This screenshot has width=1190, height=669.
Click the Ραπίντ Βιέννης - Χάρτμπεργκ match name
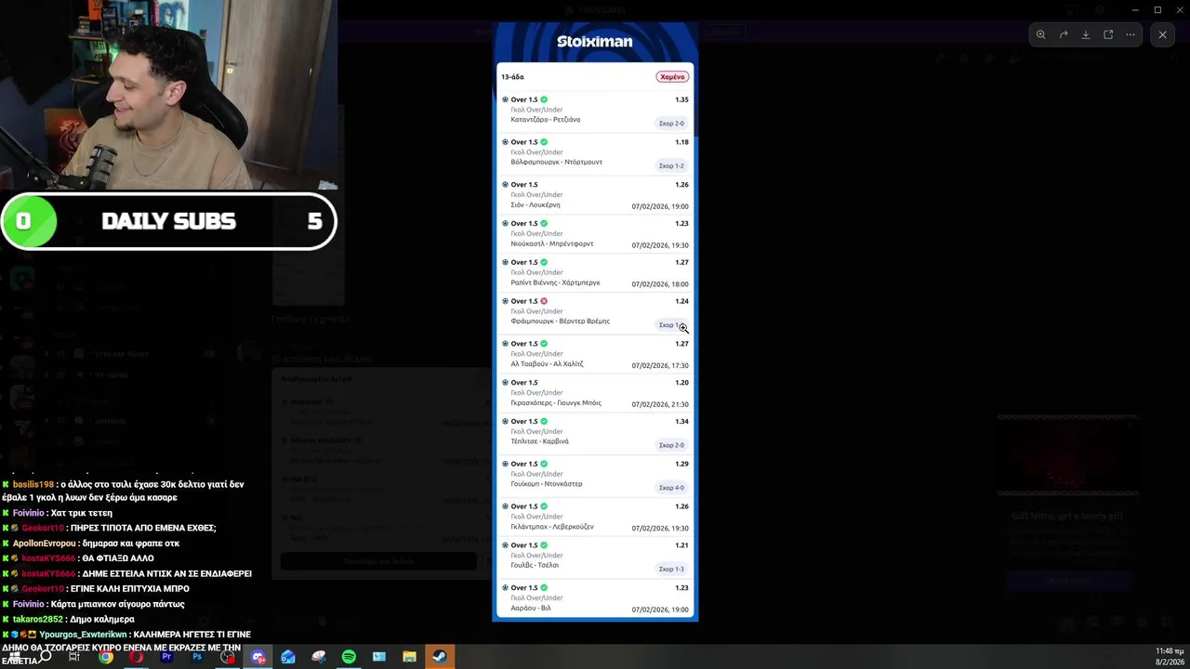[555, 282]
